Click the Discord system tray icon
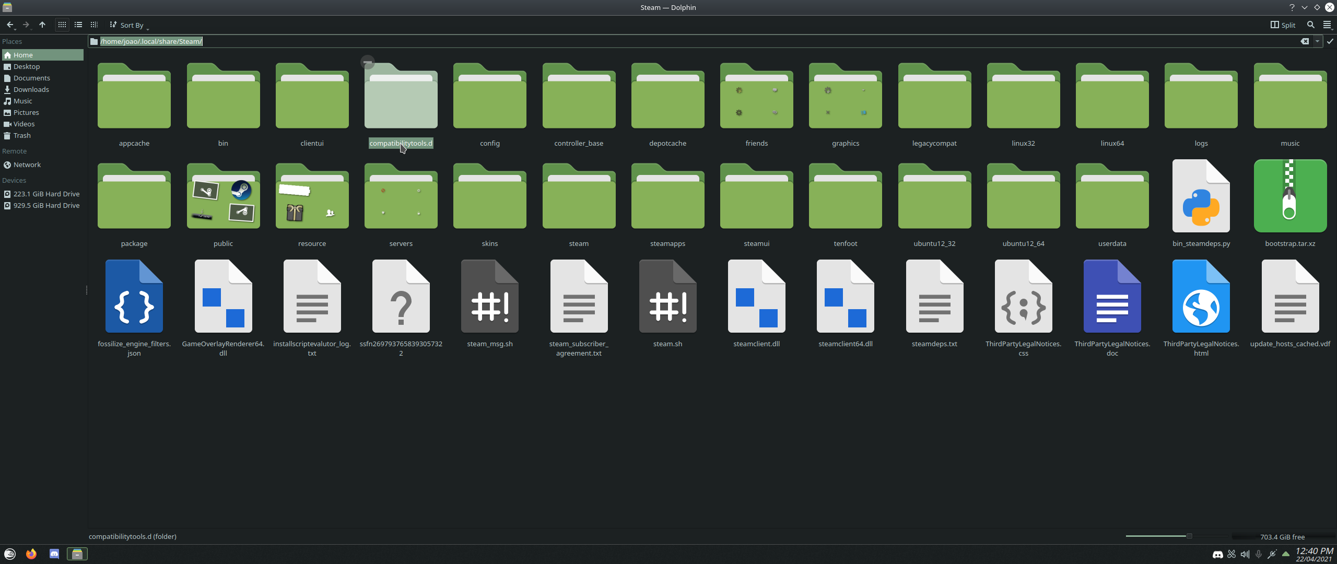Screen dimensions: 1337x564 coord(1217,555)
